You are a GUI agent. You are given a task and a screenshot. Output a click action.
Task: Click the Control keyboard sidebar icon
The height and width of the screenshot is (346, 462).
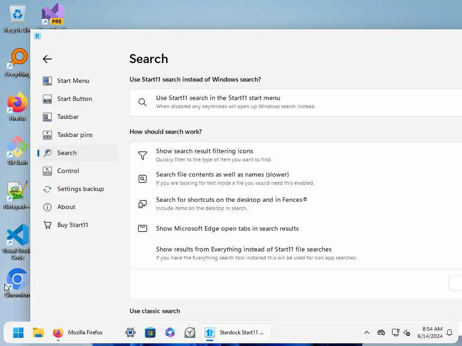tap(47, 171)
